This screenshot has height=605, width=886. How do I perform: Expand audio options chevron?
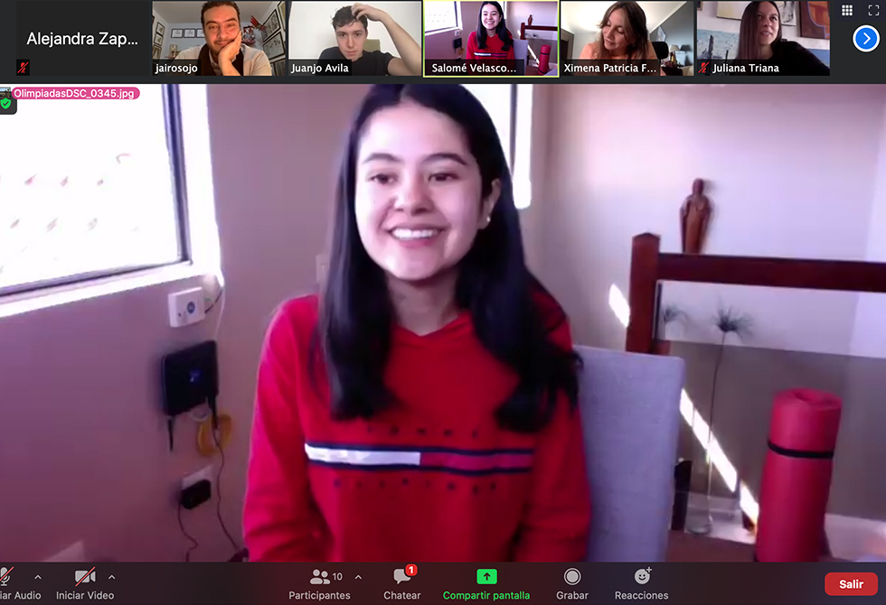click(38, 577)
